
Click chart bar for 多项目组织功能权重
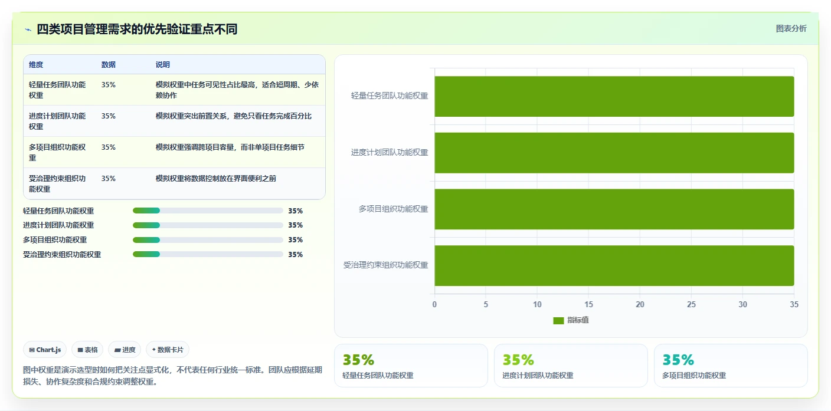[614, 209]
